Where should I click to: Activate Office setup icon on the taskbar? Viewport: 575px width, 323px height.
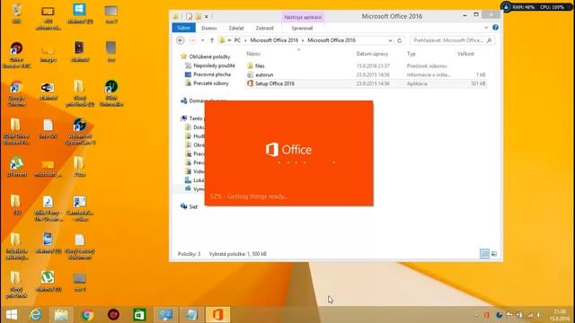(217, 315)
